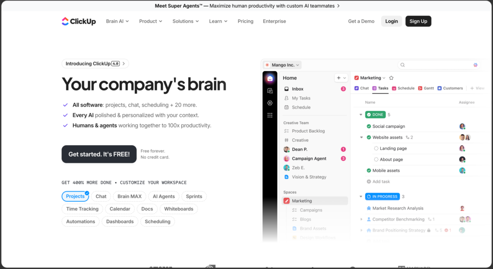Screen dimensions: 493x269
Task: Open Inbox in the sidebar
Action: coord(314,89)
